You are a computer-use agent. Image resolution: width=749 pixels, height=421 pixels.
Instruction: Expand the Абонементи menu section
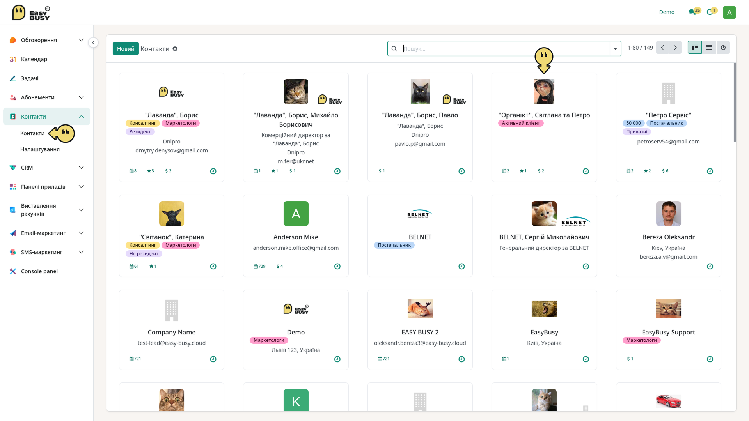pyautogui.click(x=81, y=97)
